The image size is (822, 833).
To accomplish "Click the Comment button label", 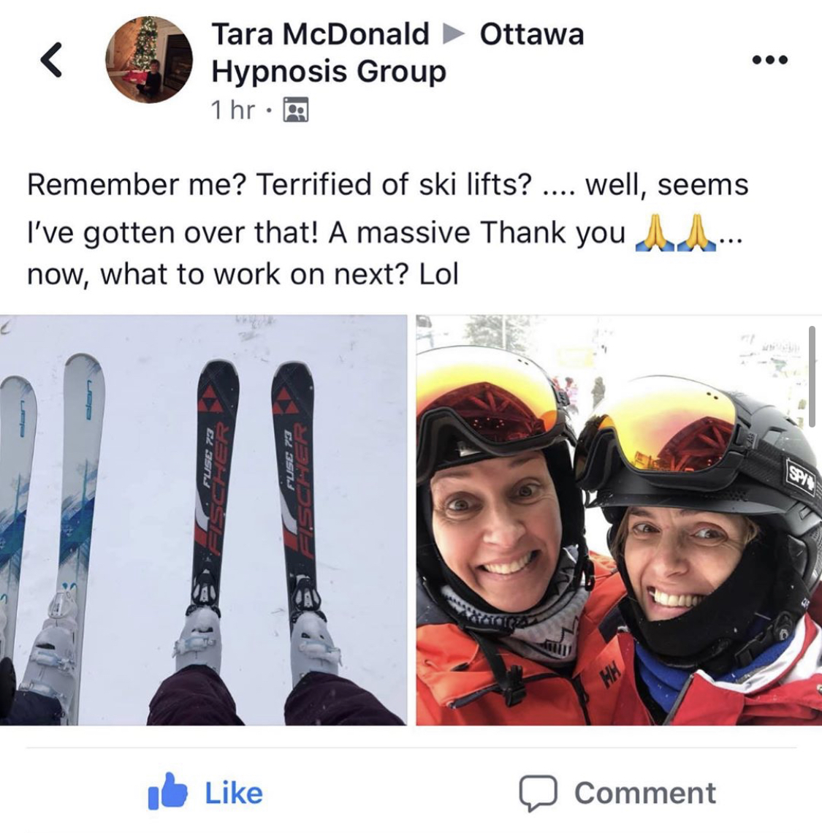I will point(645,793).
